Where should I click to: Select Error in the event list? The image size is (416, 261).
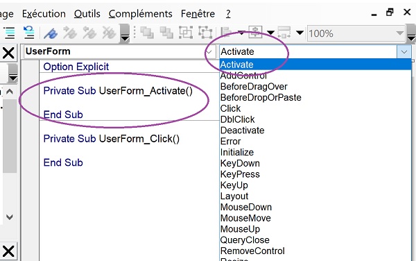(x=315, y=141)
